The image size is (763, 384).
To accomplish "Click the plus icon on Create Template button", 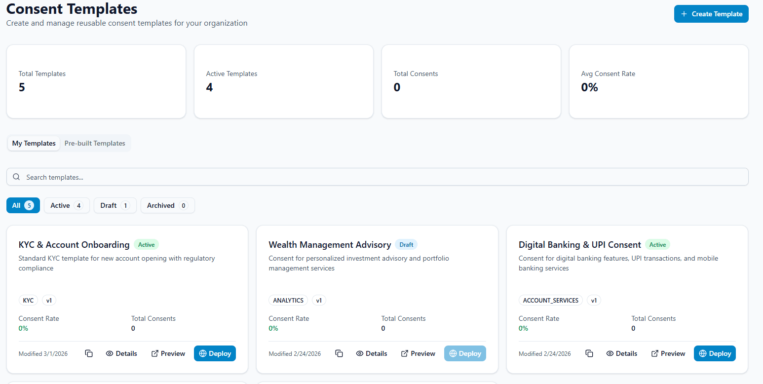I will pos(684,14).
